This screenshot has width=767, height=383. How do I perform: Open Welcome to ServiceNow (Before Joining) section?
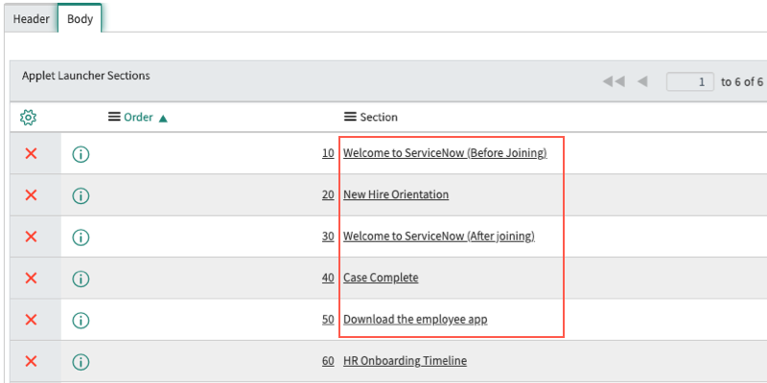(445, 153)
